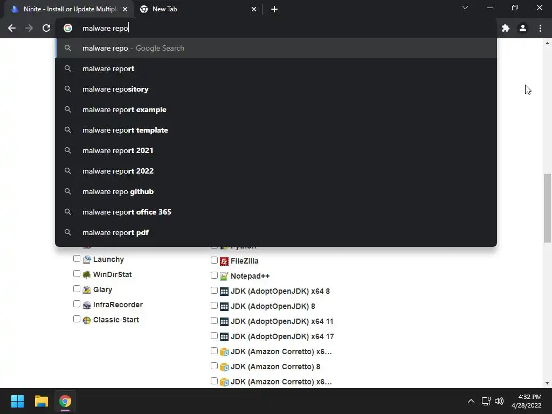Open the volume speaker tray icon
Image resolution: width=552 pixels, height=414 pixels.
[499, 401]
